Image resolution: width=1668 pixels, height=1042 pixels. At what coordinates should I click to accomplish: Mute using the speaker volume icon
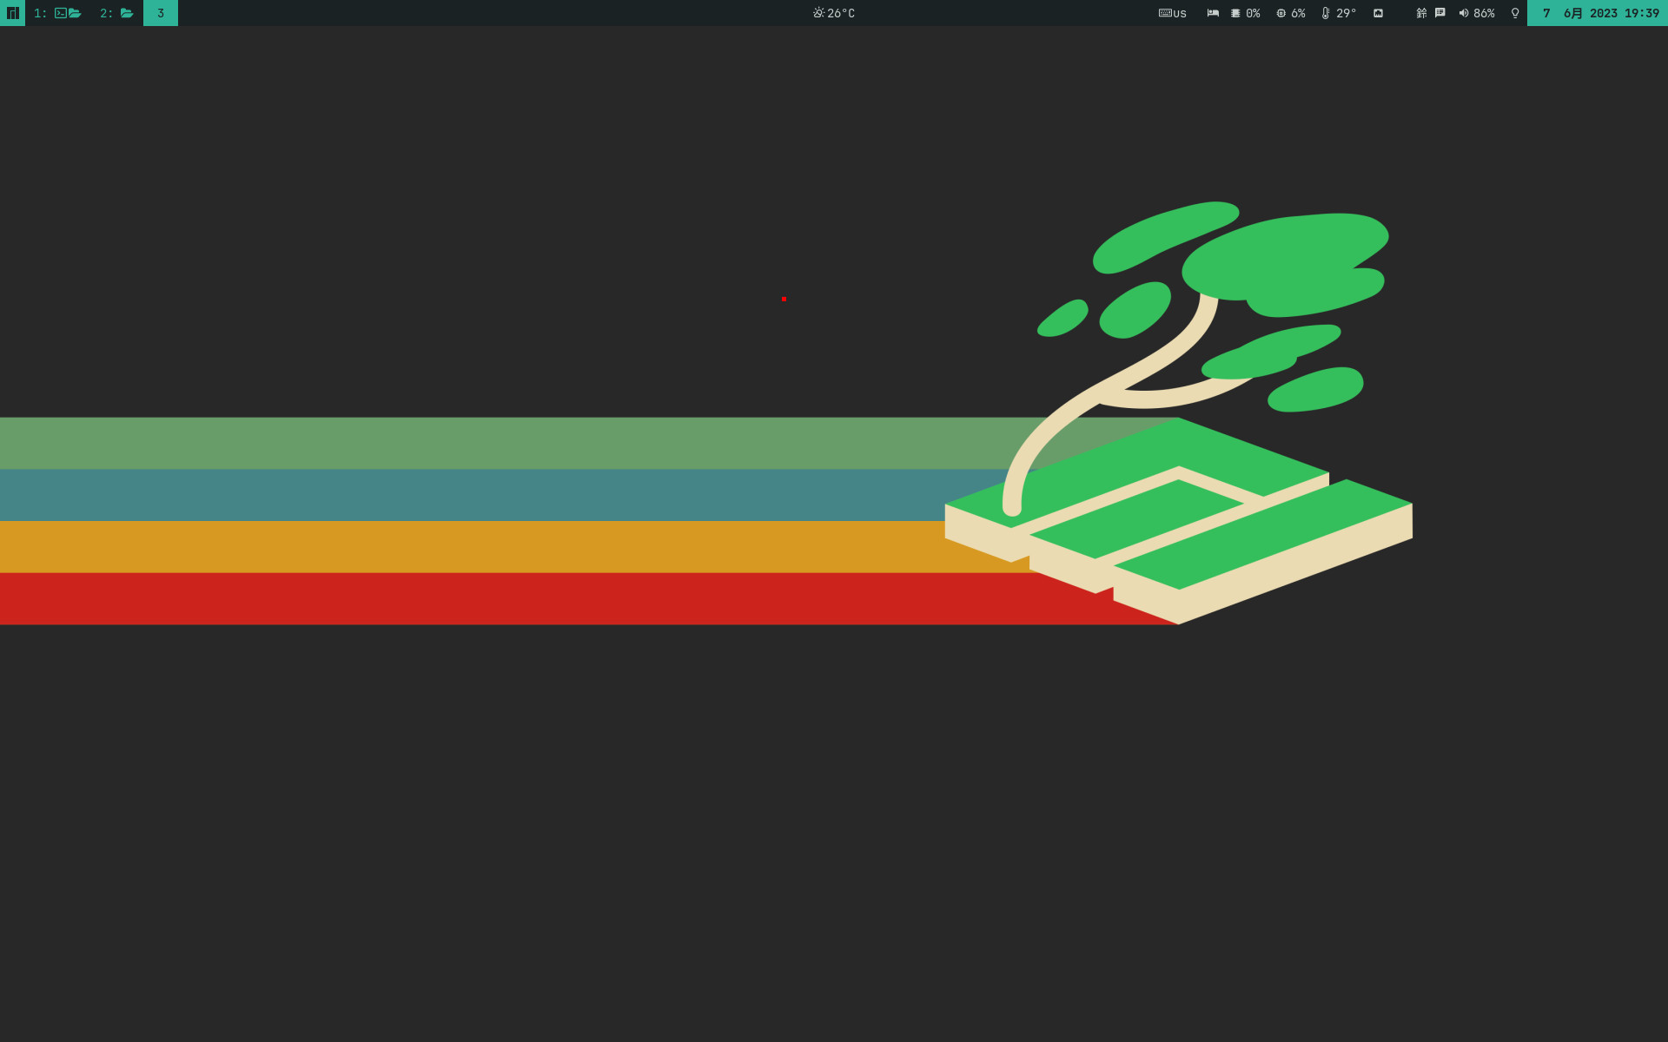[1464, 13]
